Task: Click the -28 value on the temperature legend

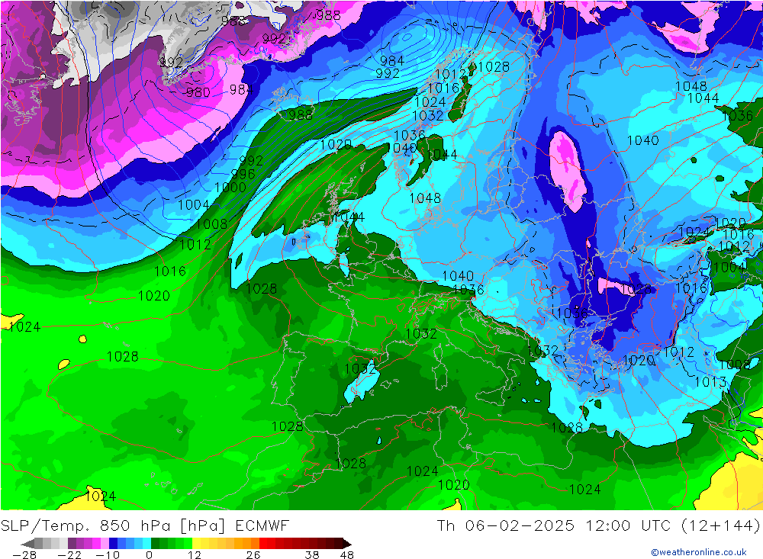Action: [24, 555]
